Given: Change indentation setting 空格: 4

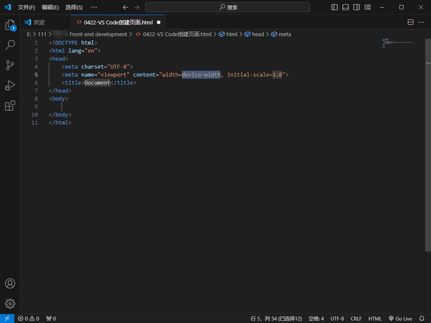Looking at the screenshot, I should tap(316, 319).
